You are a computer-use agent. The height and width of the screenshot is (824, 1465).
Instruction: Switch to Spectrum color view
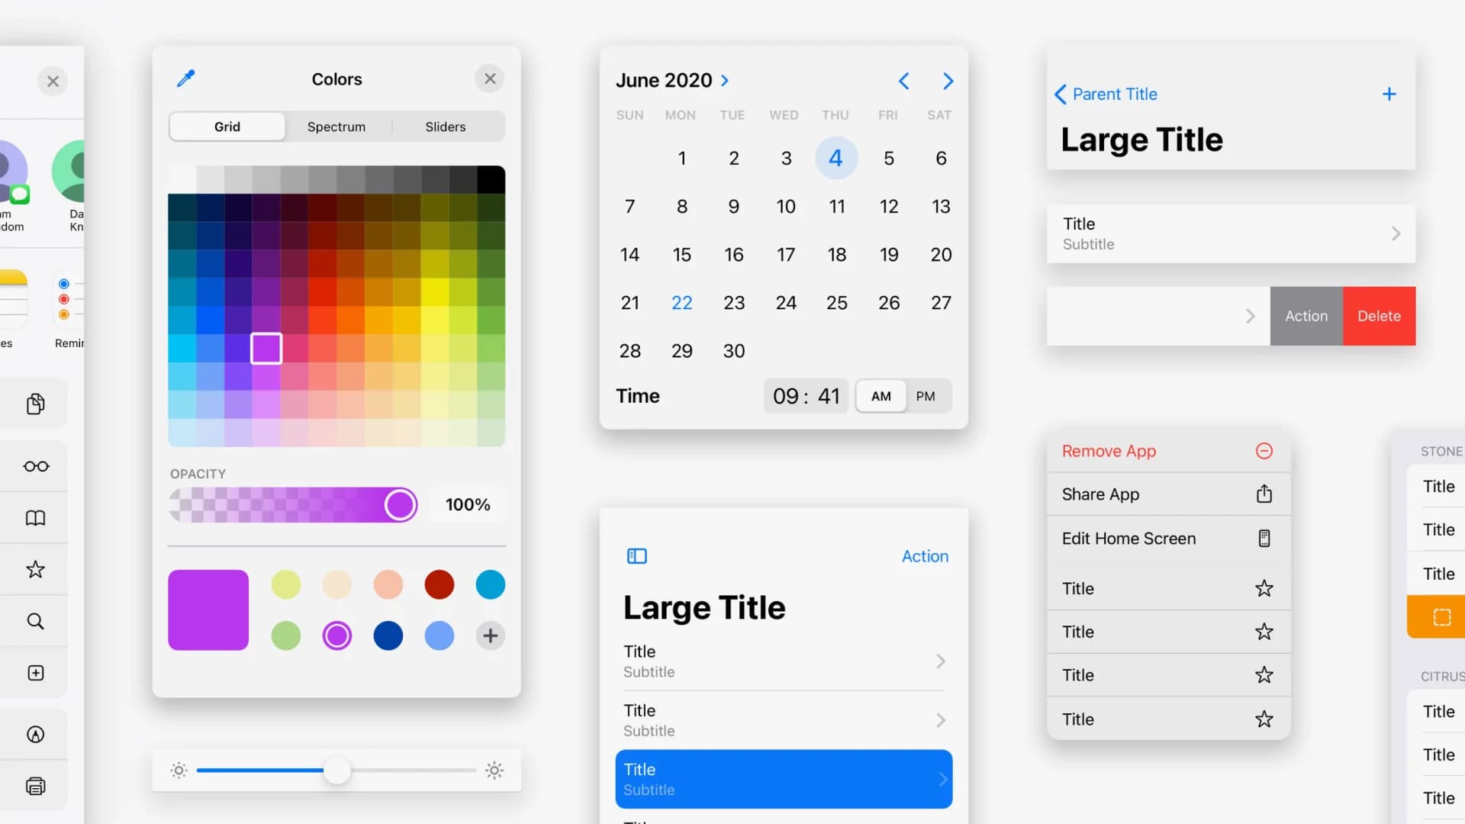(x=336, y=126)
